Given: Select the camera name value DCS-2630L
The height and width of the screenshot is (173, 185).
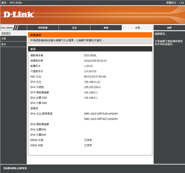Looking at the screenshot, I should [x=90, y=55].
